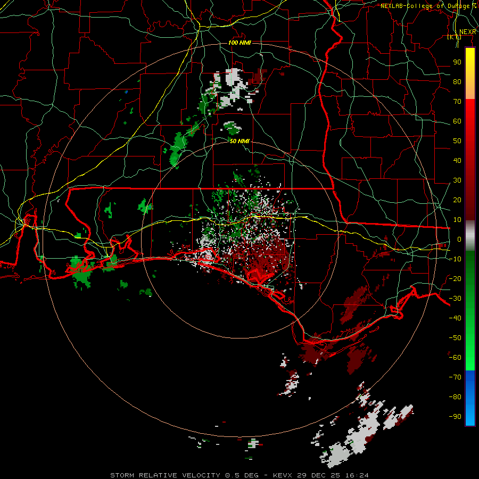Select the -20 value on velocity scale
The image size is (479, 479).
[x=455, y=278]
